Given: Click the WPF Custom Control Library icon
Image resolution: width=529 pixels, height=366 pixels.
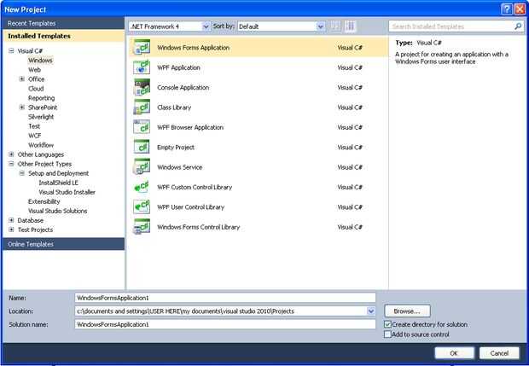Looking at the screenshot, I should (x=142, y=187).
